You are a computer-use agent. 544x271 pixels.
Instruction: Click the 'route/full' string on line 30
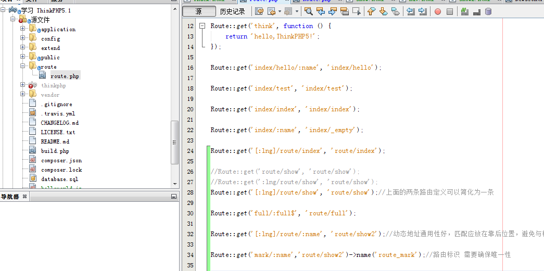[x=328, y=213]
